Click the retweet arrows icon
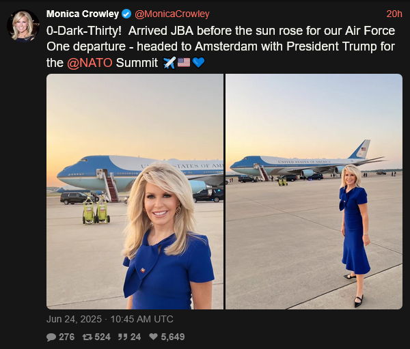Image resolution: width=410 pixels, height=349 pixels. click(x=87, y=337)
